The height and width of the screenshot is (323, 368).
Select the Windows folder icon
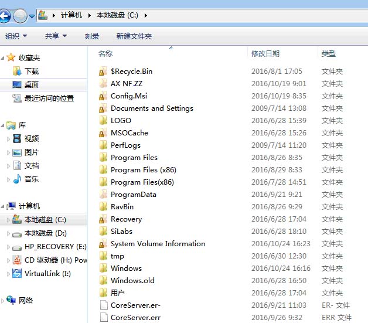pyautogui.click(x=103, y=268)
